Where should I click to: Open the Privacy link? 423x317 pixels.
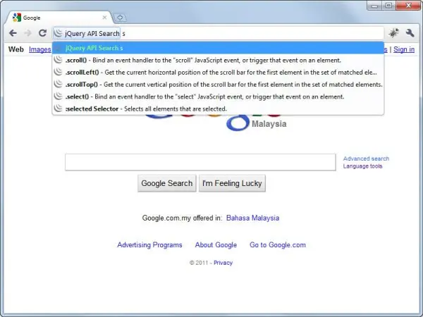pos(223,263)
